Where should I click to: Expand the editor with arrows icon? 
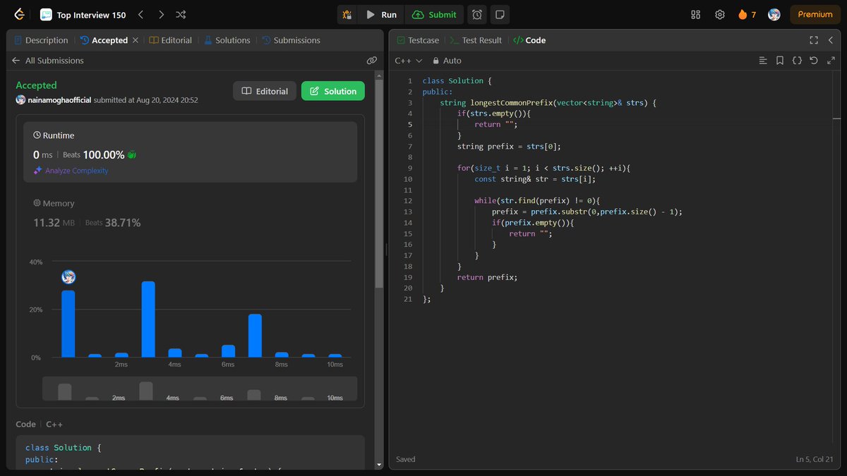click(831, 61)
